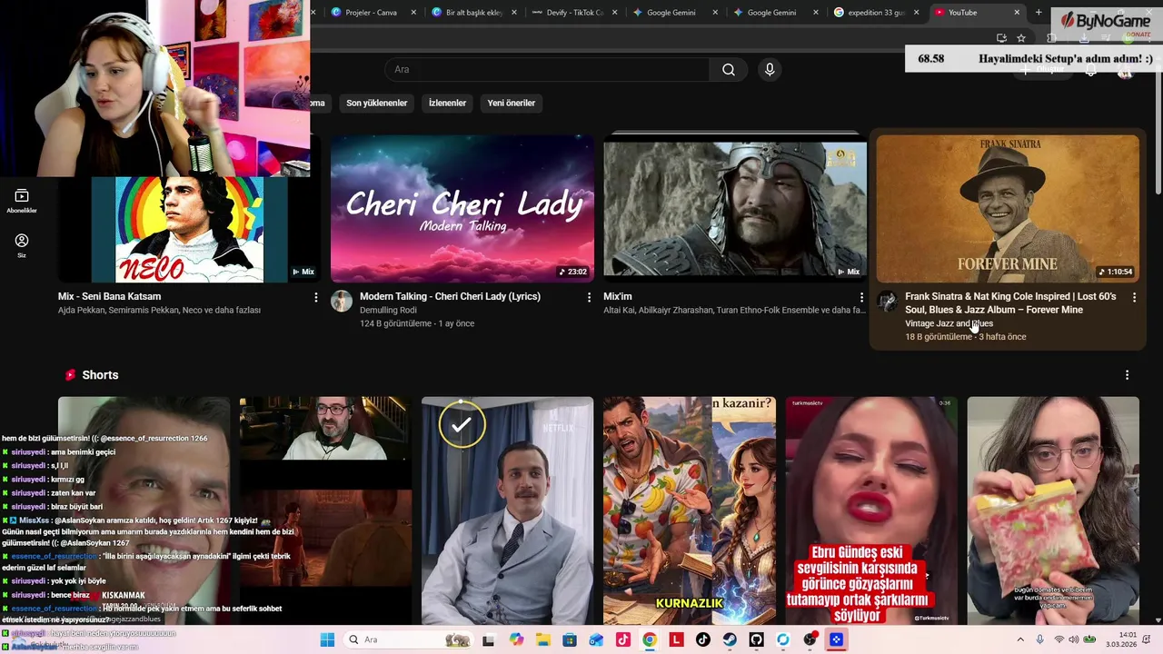
Task: Open the Windows Start menu
Action: point(327,639)
